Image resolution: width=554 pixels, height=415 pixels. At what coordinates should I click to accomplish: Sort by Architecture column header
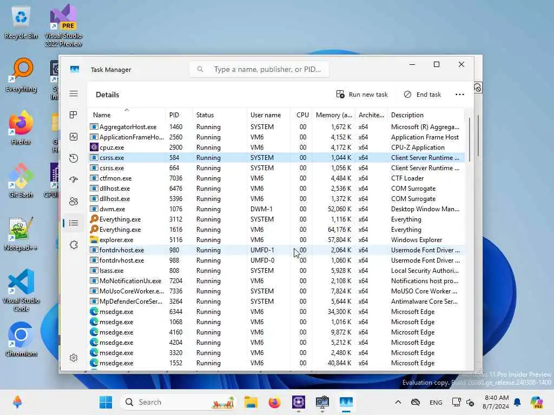coord(371,115)
